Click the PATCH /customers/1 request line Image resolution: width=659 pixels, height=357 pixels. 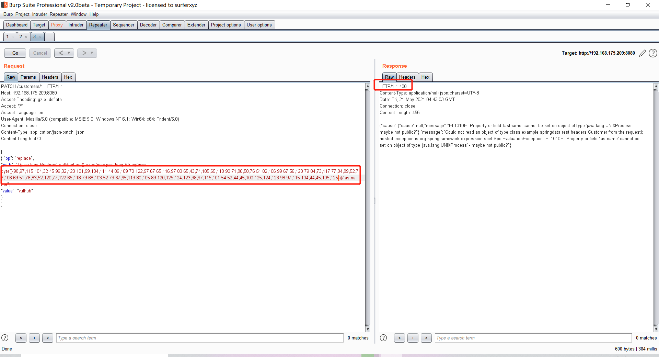(32, 86)
